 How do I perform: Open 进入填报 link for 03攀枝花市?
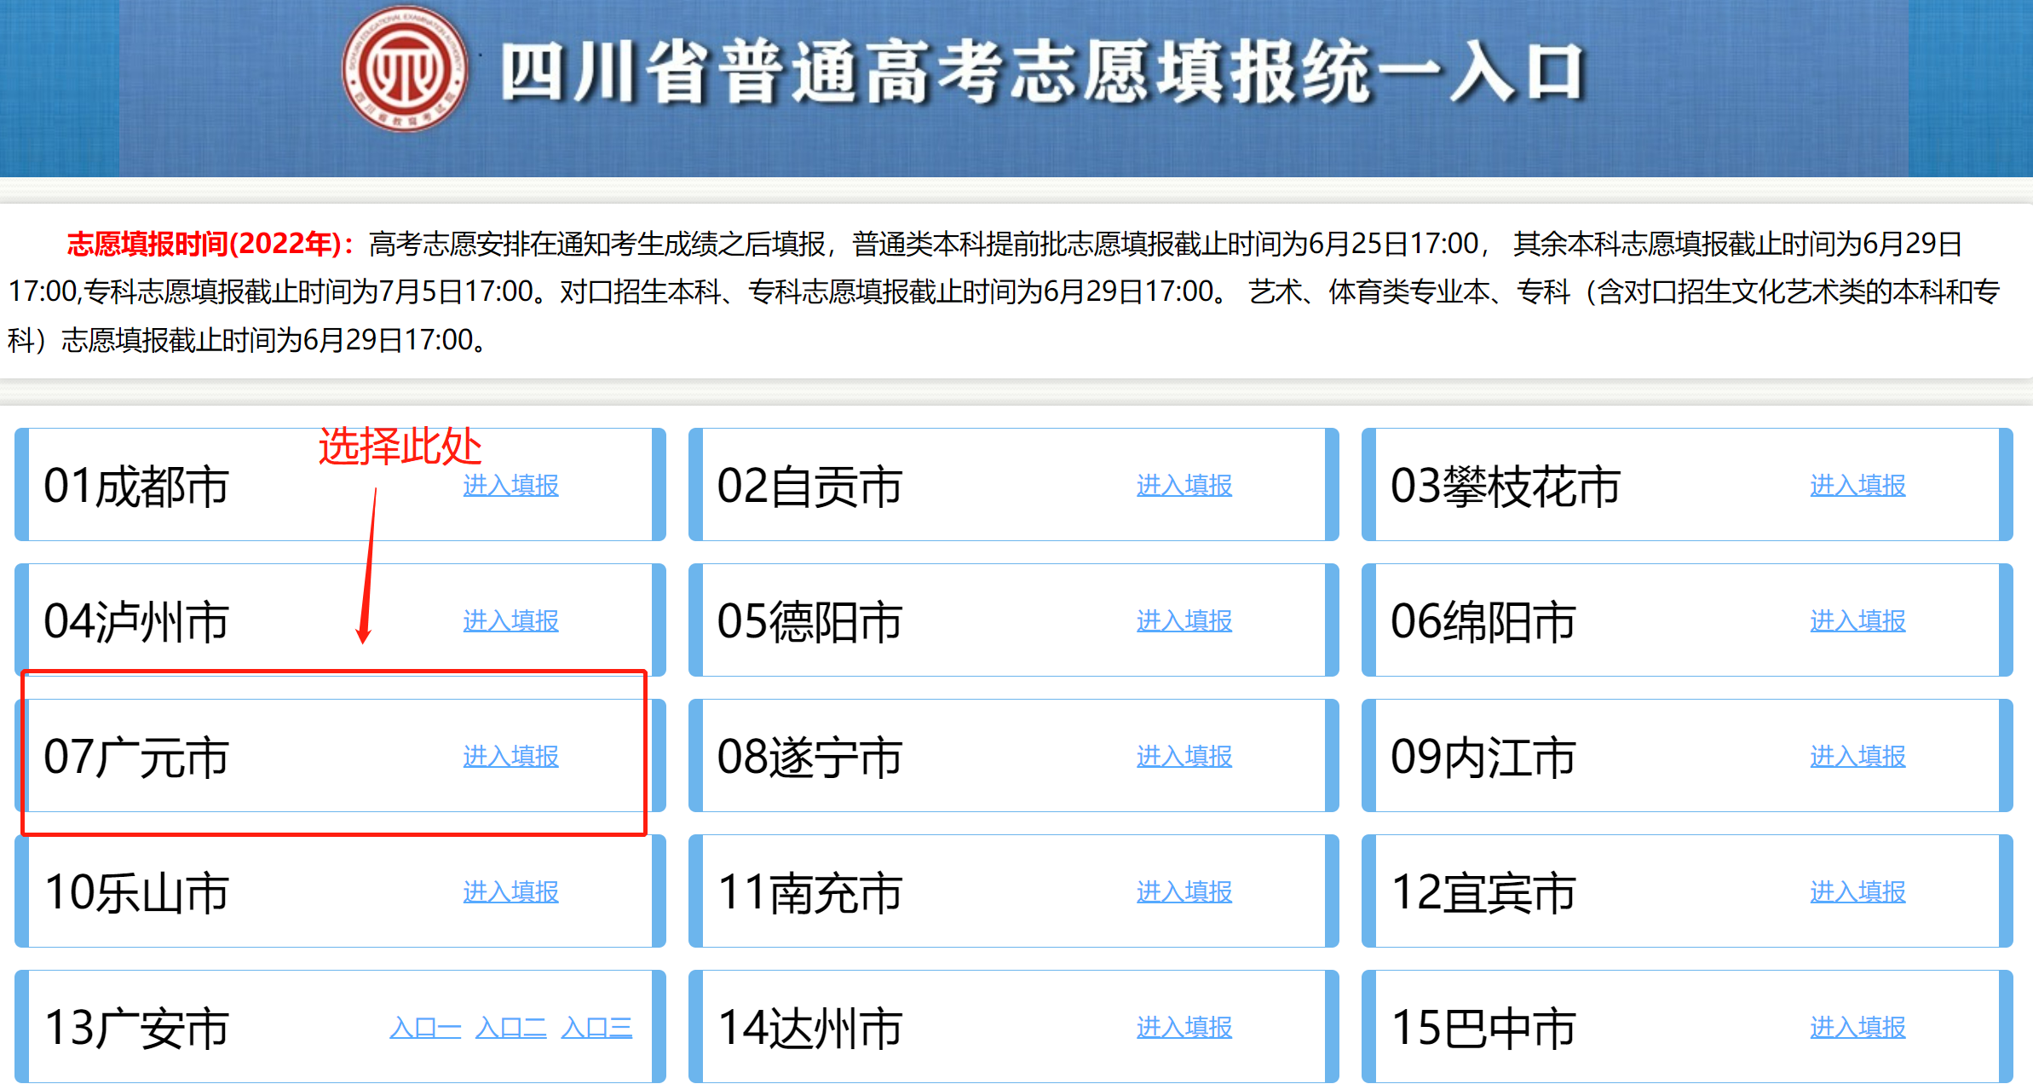click(1857, 485)
